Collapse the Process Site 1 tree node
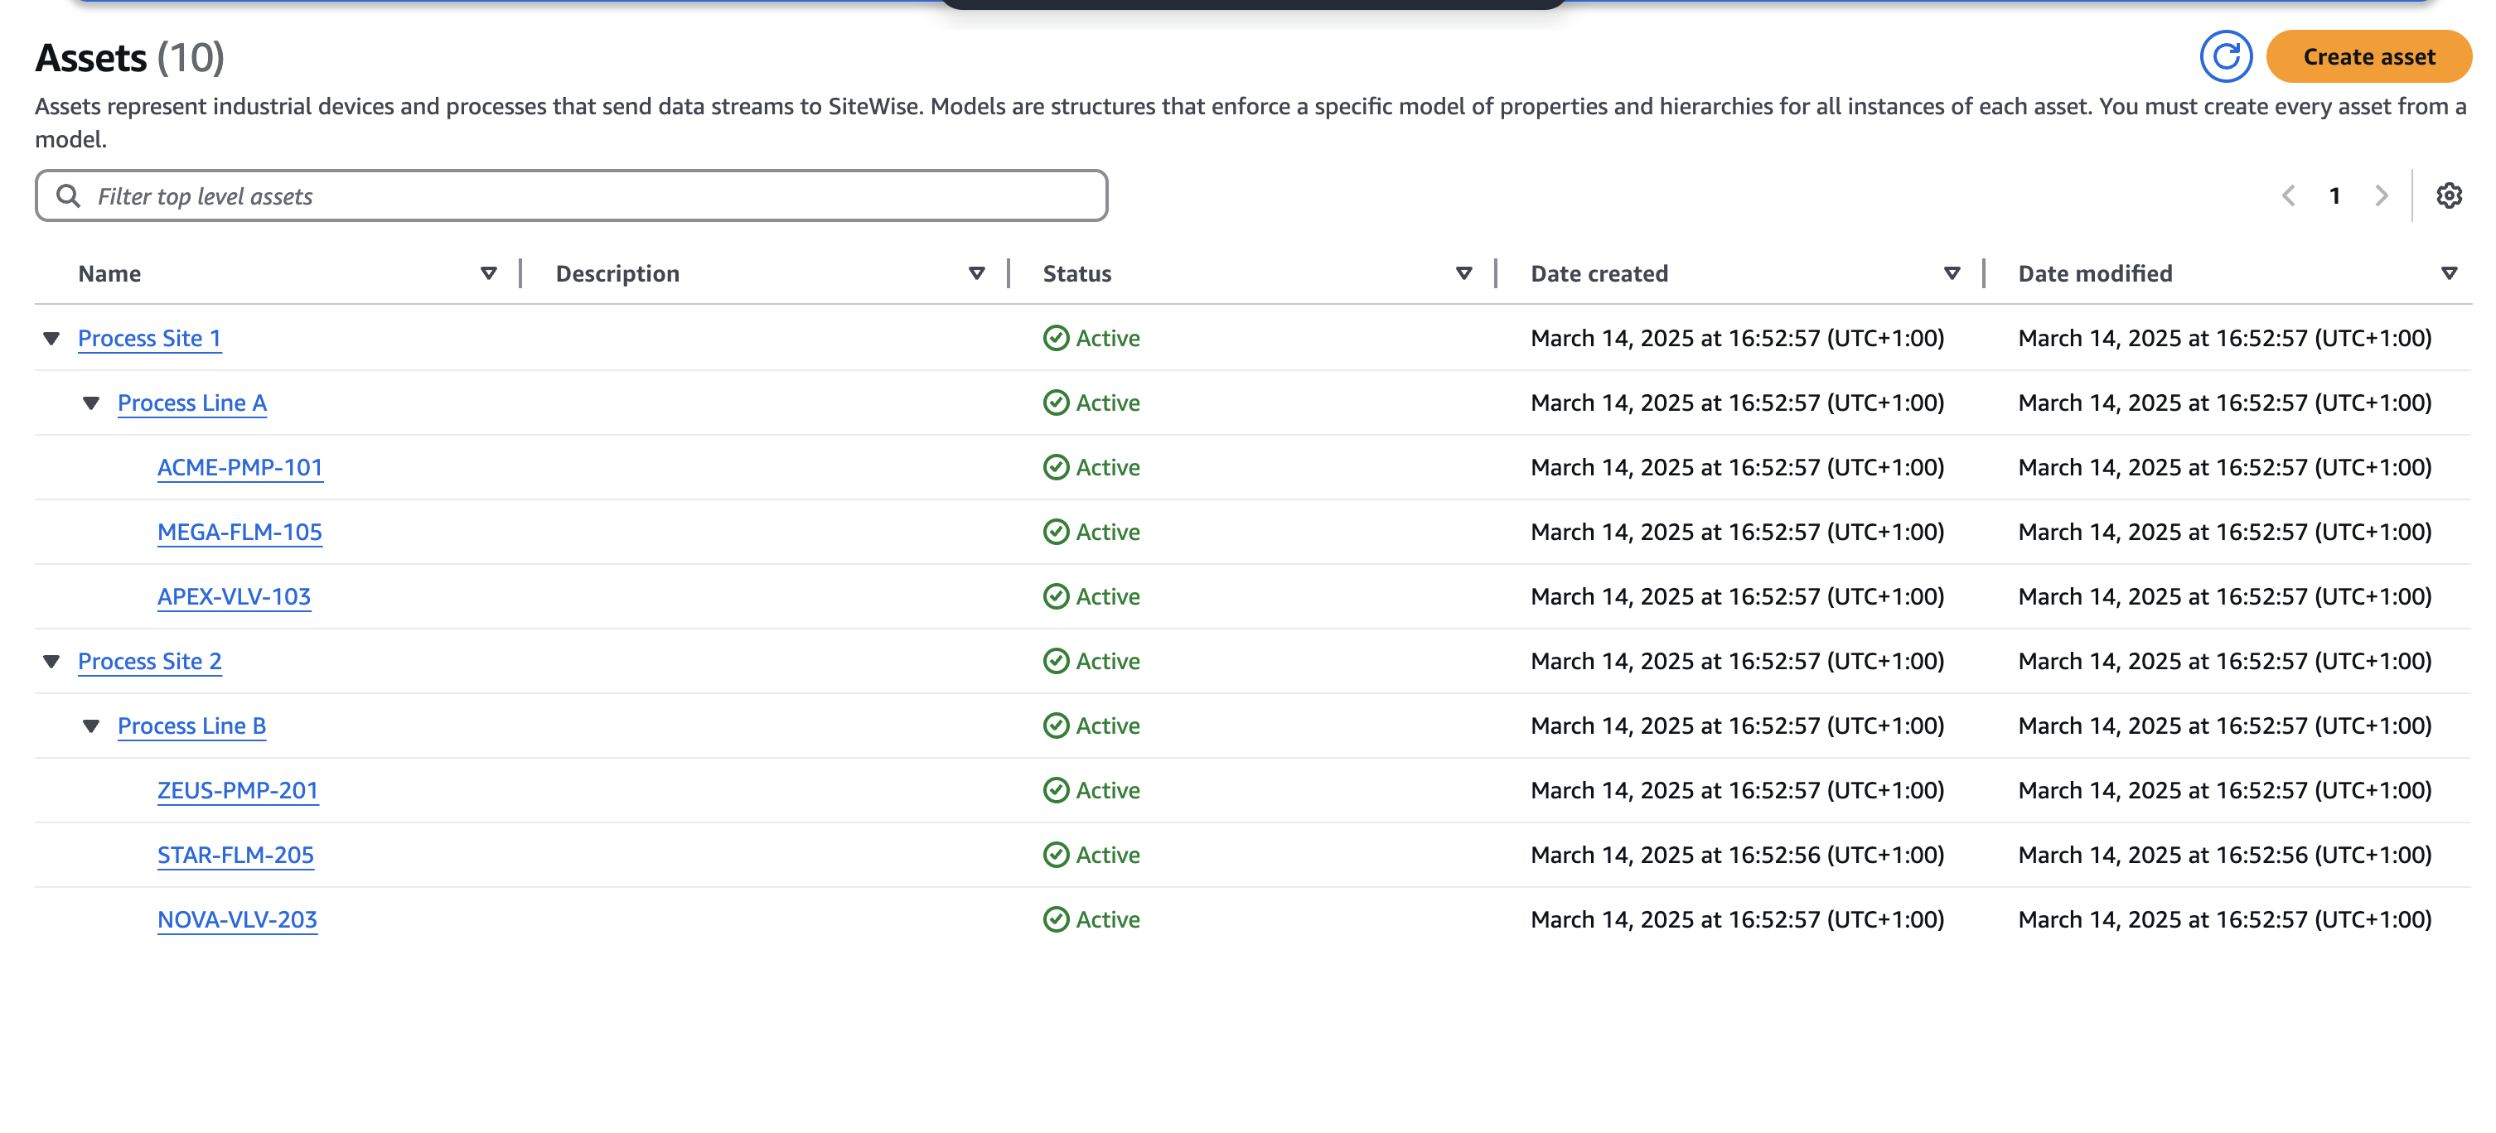Viewport: 2496px width, 1133px height. (x=51, y=338)
